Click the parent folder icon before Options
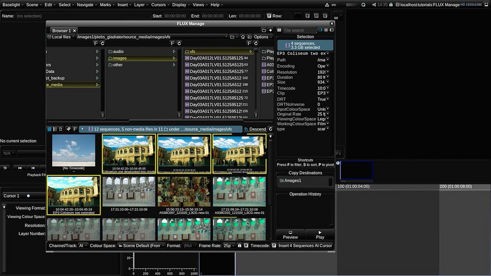The height and width of the screenshot is (276, 491). [x=249, y=37]
